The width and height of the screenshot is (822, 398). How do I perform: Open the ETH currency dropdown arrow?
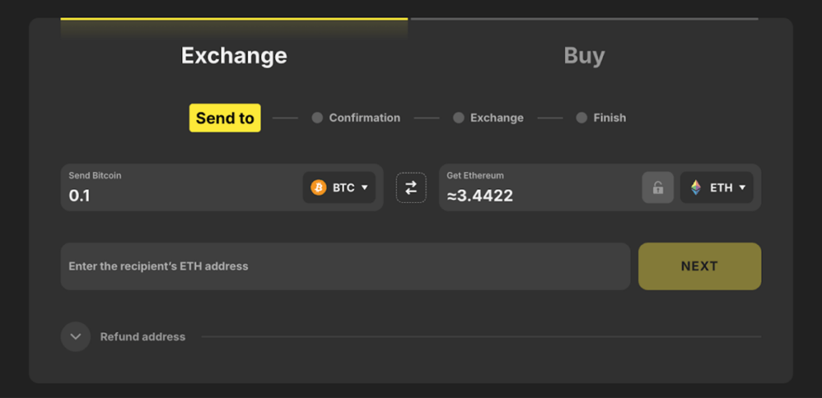743,187
